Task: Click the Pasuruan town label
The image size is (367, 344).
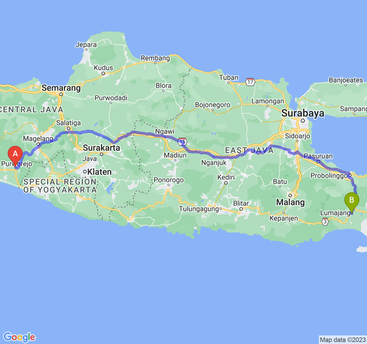Action: click(318, 156)
